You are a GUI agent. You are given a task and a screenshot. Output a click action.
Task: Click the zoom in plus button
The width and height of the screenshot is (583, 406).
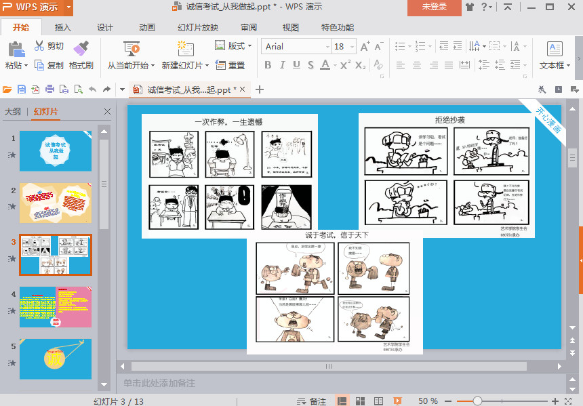pos(555,401)
